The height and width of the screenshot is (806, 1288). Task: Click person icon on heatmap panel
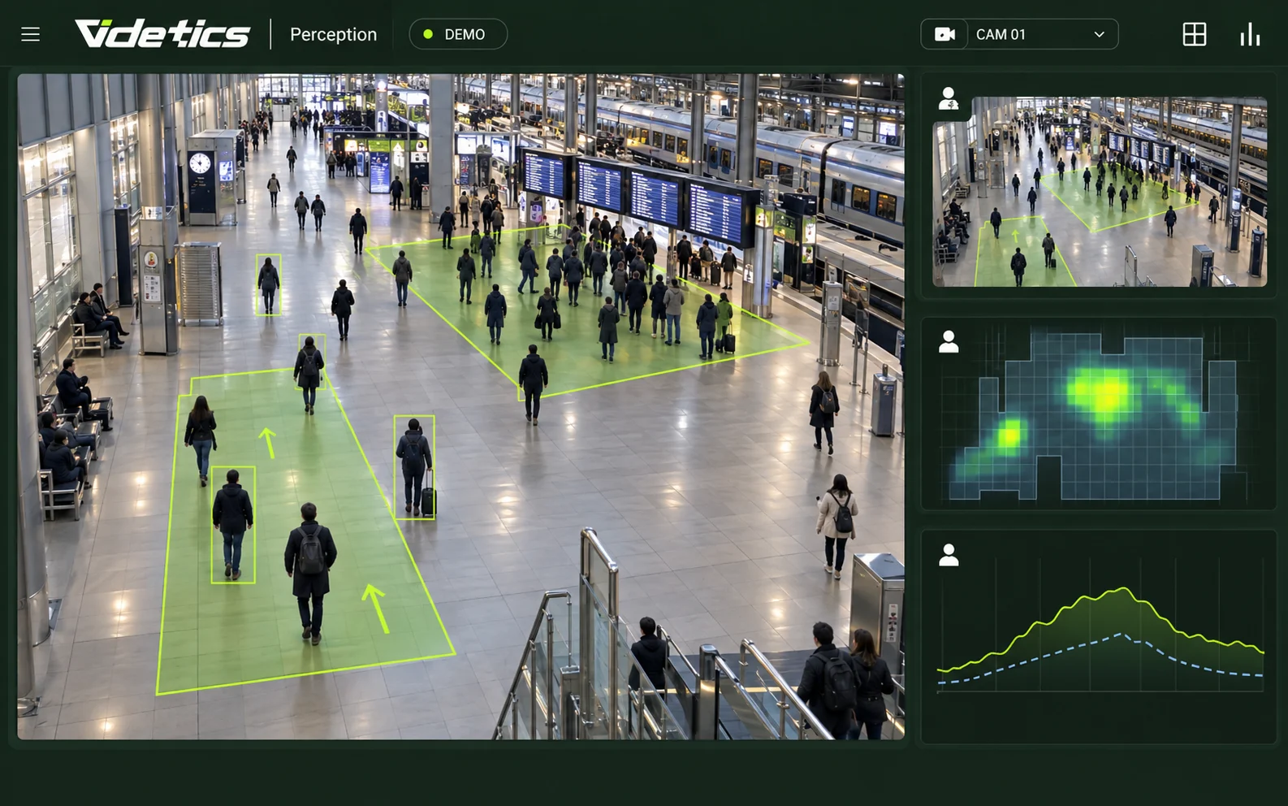[x=949, y=341]
